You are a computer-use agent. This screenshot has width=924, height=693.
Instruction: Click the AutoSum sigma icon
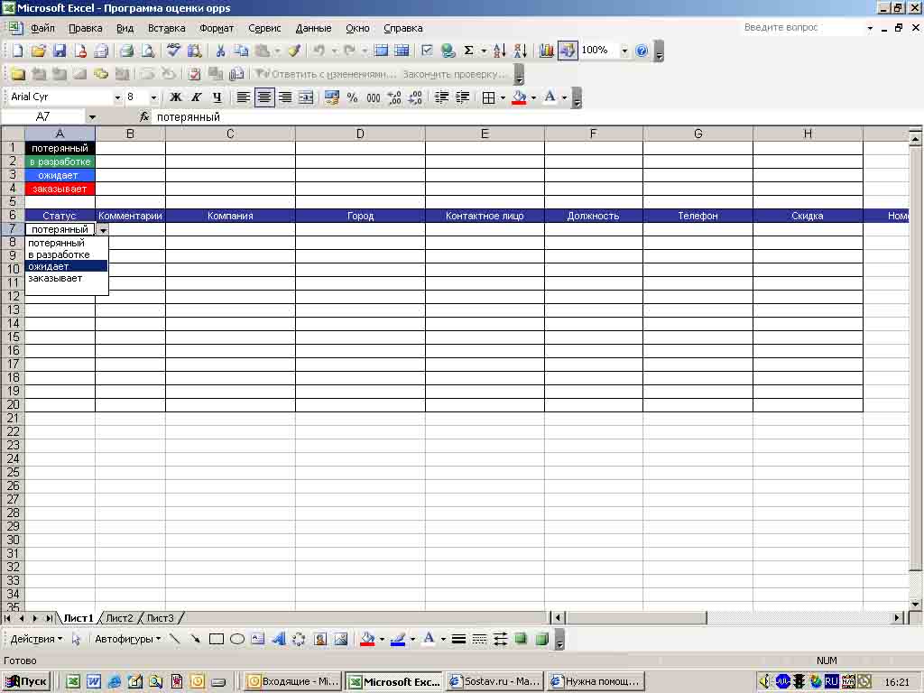pos(469,51)
